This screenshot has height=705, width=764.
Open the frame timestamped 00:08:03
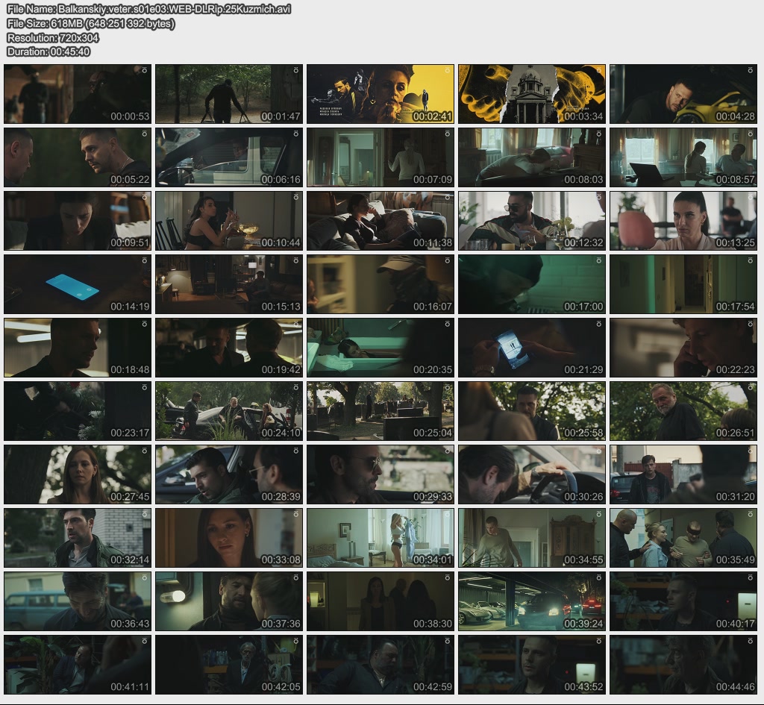pos(532,157)
